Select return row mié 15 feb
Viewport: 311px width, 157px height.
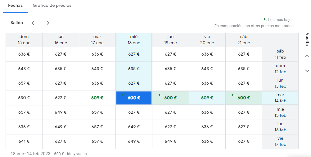point(280,112)
